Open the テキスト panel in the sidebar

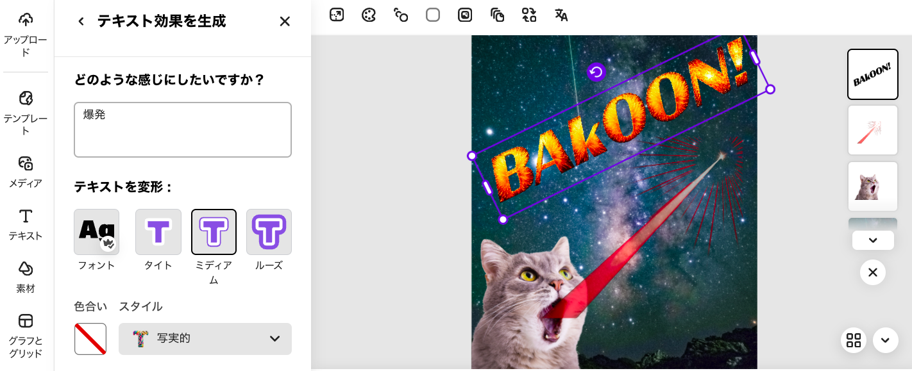pos(25,224)
